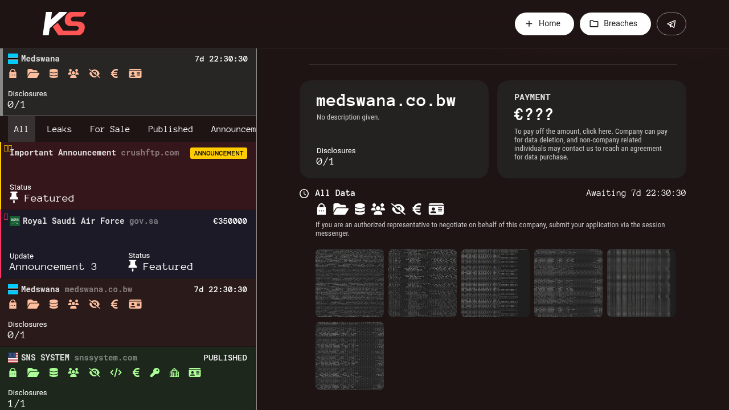Click the Breaches button

tap(615, 23)
